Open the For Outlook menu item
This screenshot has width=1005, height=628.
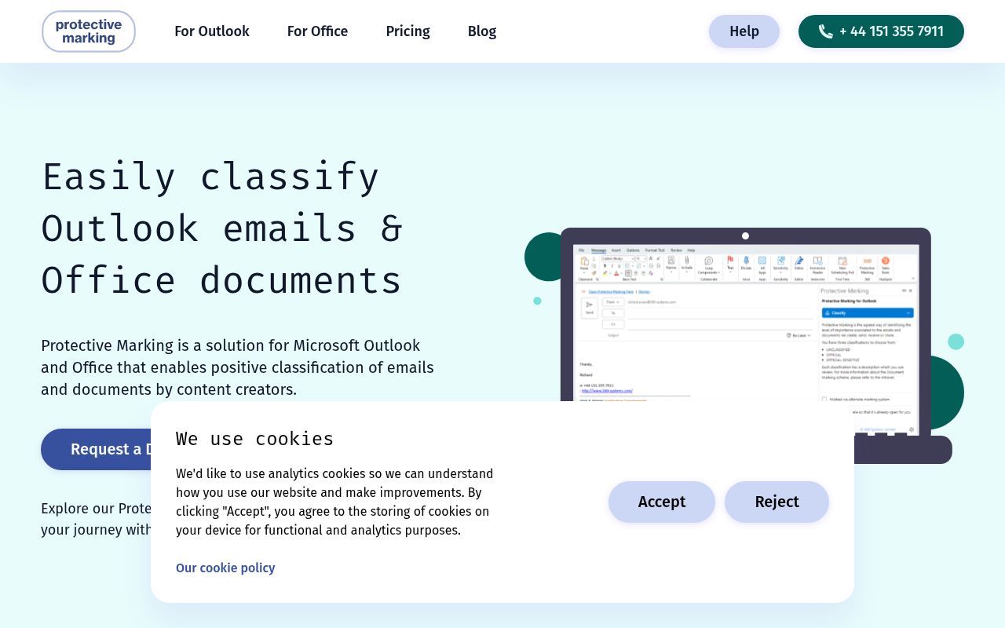click(212, 31)
